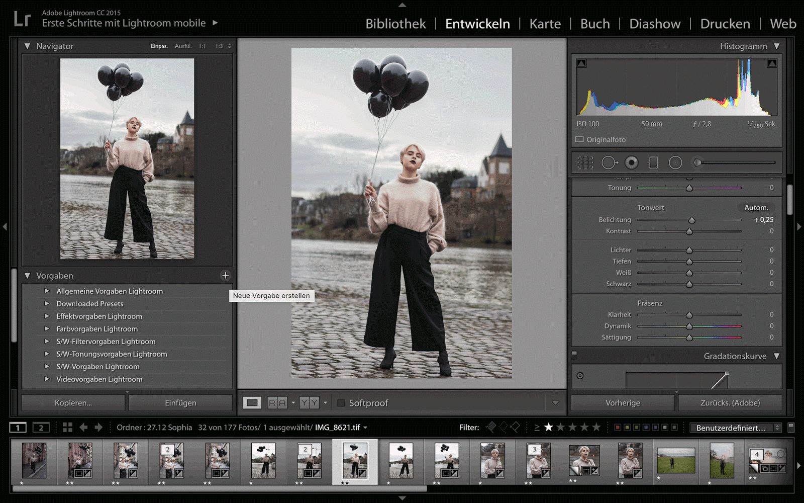Filter by green color label
Viewport: 804px width, 503px height.
(x=637, y=428)
